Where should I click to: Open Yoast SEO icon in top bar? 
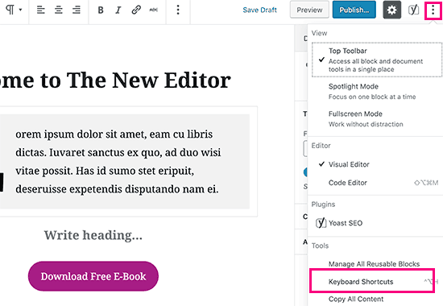coord(413,10)
